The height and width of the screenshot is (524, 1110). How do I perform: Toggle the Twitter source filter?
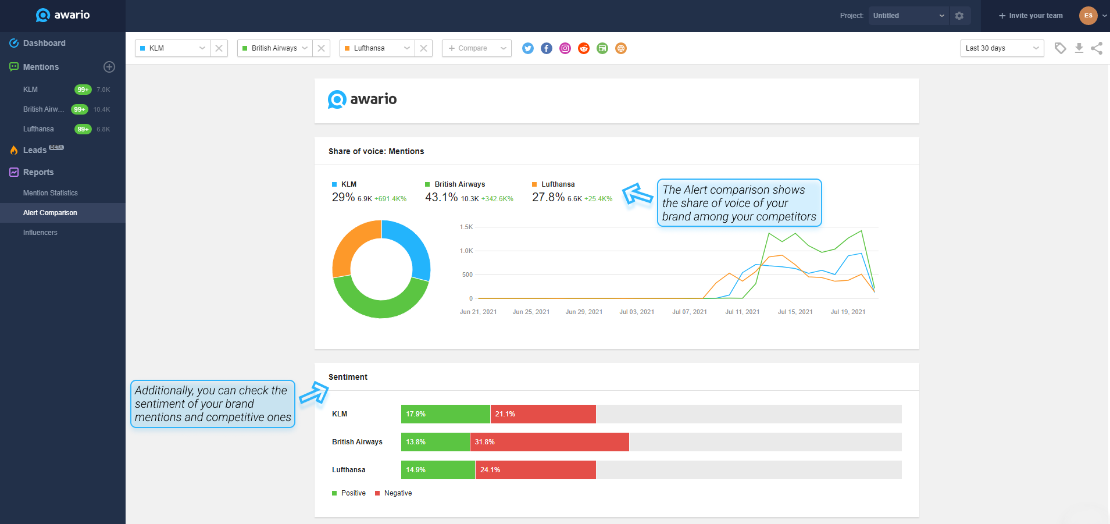click(528, 48)
